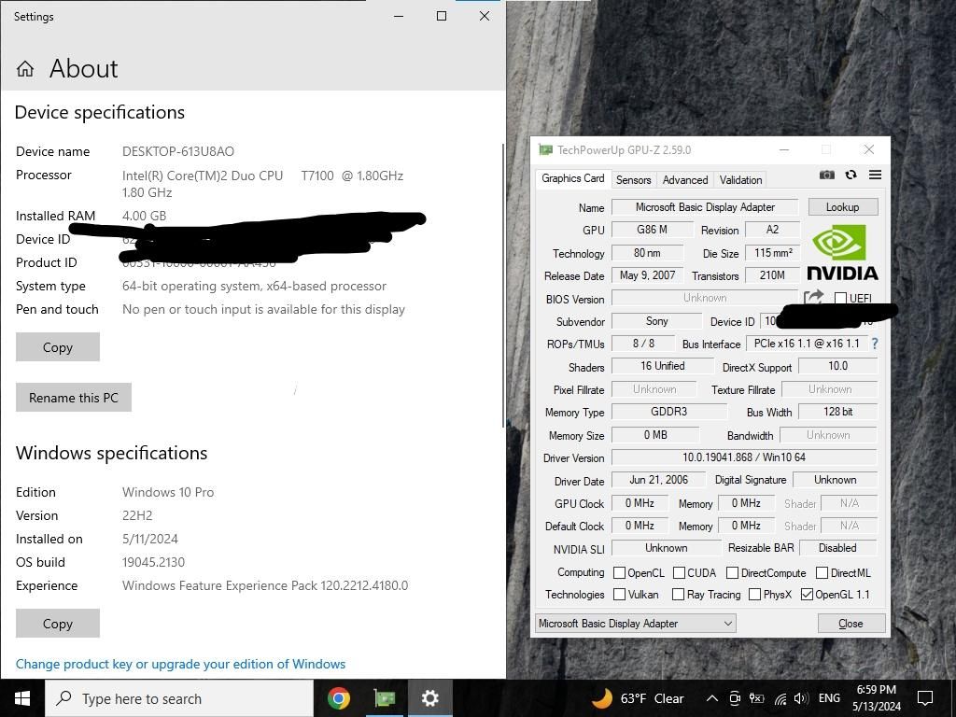This screenshot has height=717, width=956.
Task: Open the volume speaker tray icon
Action: click(801, 698)
